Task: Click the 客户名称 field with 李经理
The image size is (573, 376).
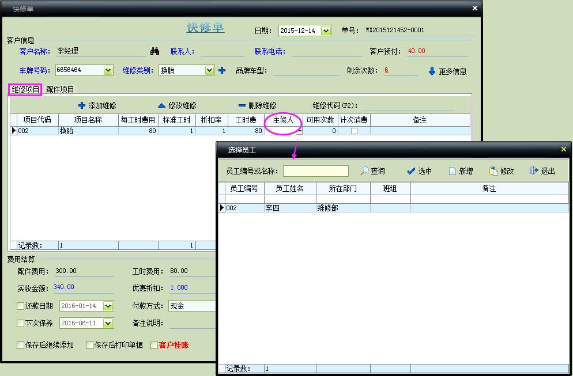Action: tap(101, 51)
